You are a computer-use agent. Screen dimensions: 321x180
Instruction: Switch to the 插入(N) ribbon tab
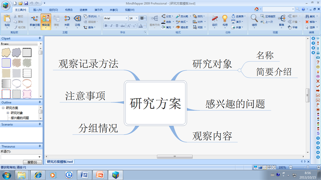(x=38, y=10)
